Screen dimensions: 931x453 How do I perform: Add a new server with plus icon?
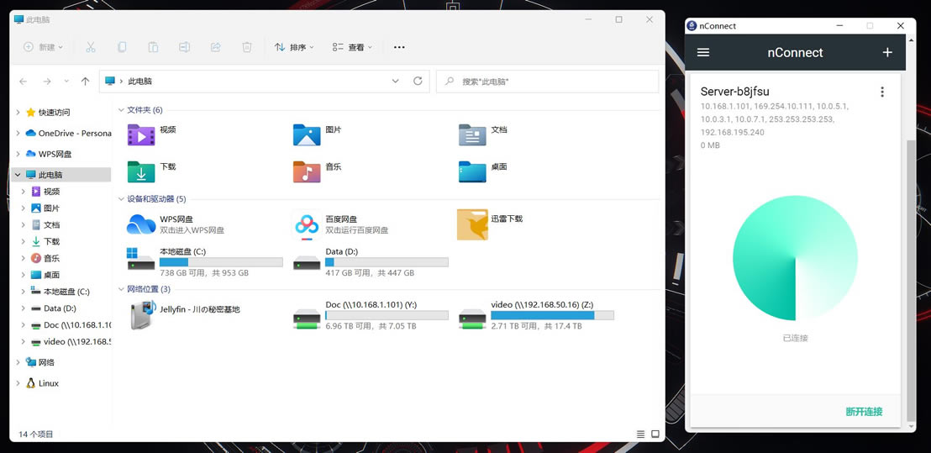887,52
